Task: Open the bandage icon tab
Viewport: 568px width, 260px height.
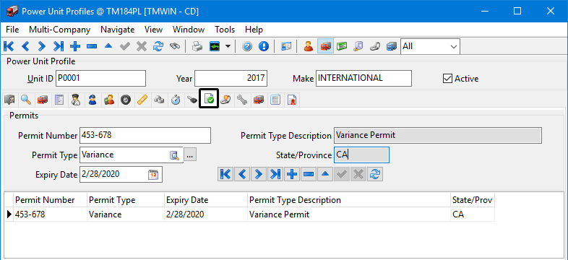Action: pyautogui.click(x=142, y=100)
